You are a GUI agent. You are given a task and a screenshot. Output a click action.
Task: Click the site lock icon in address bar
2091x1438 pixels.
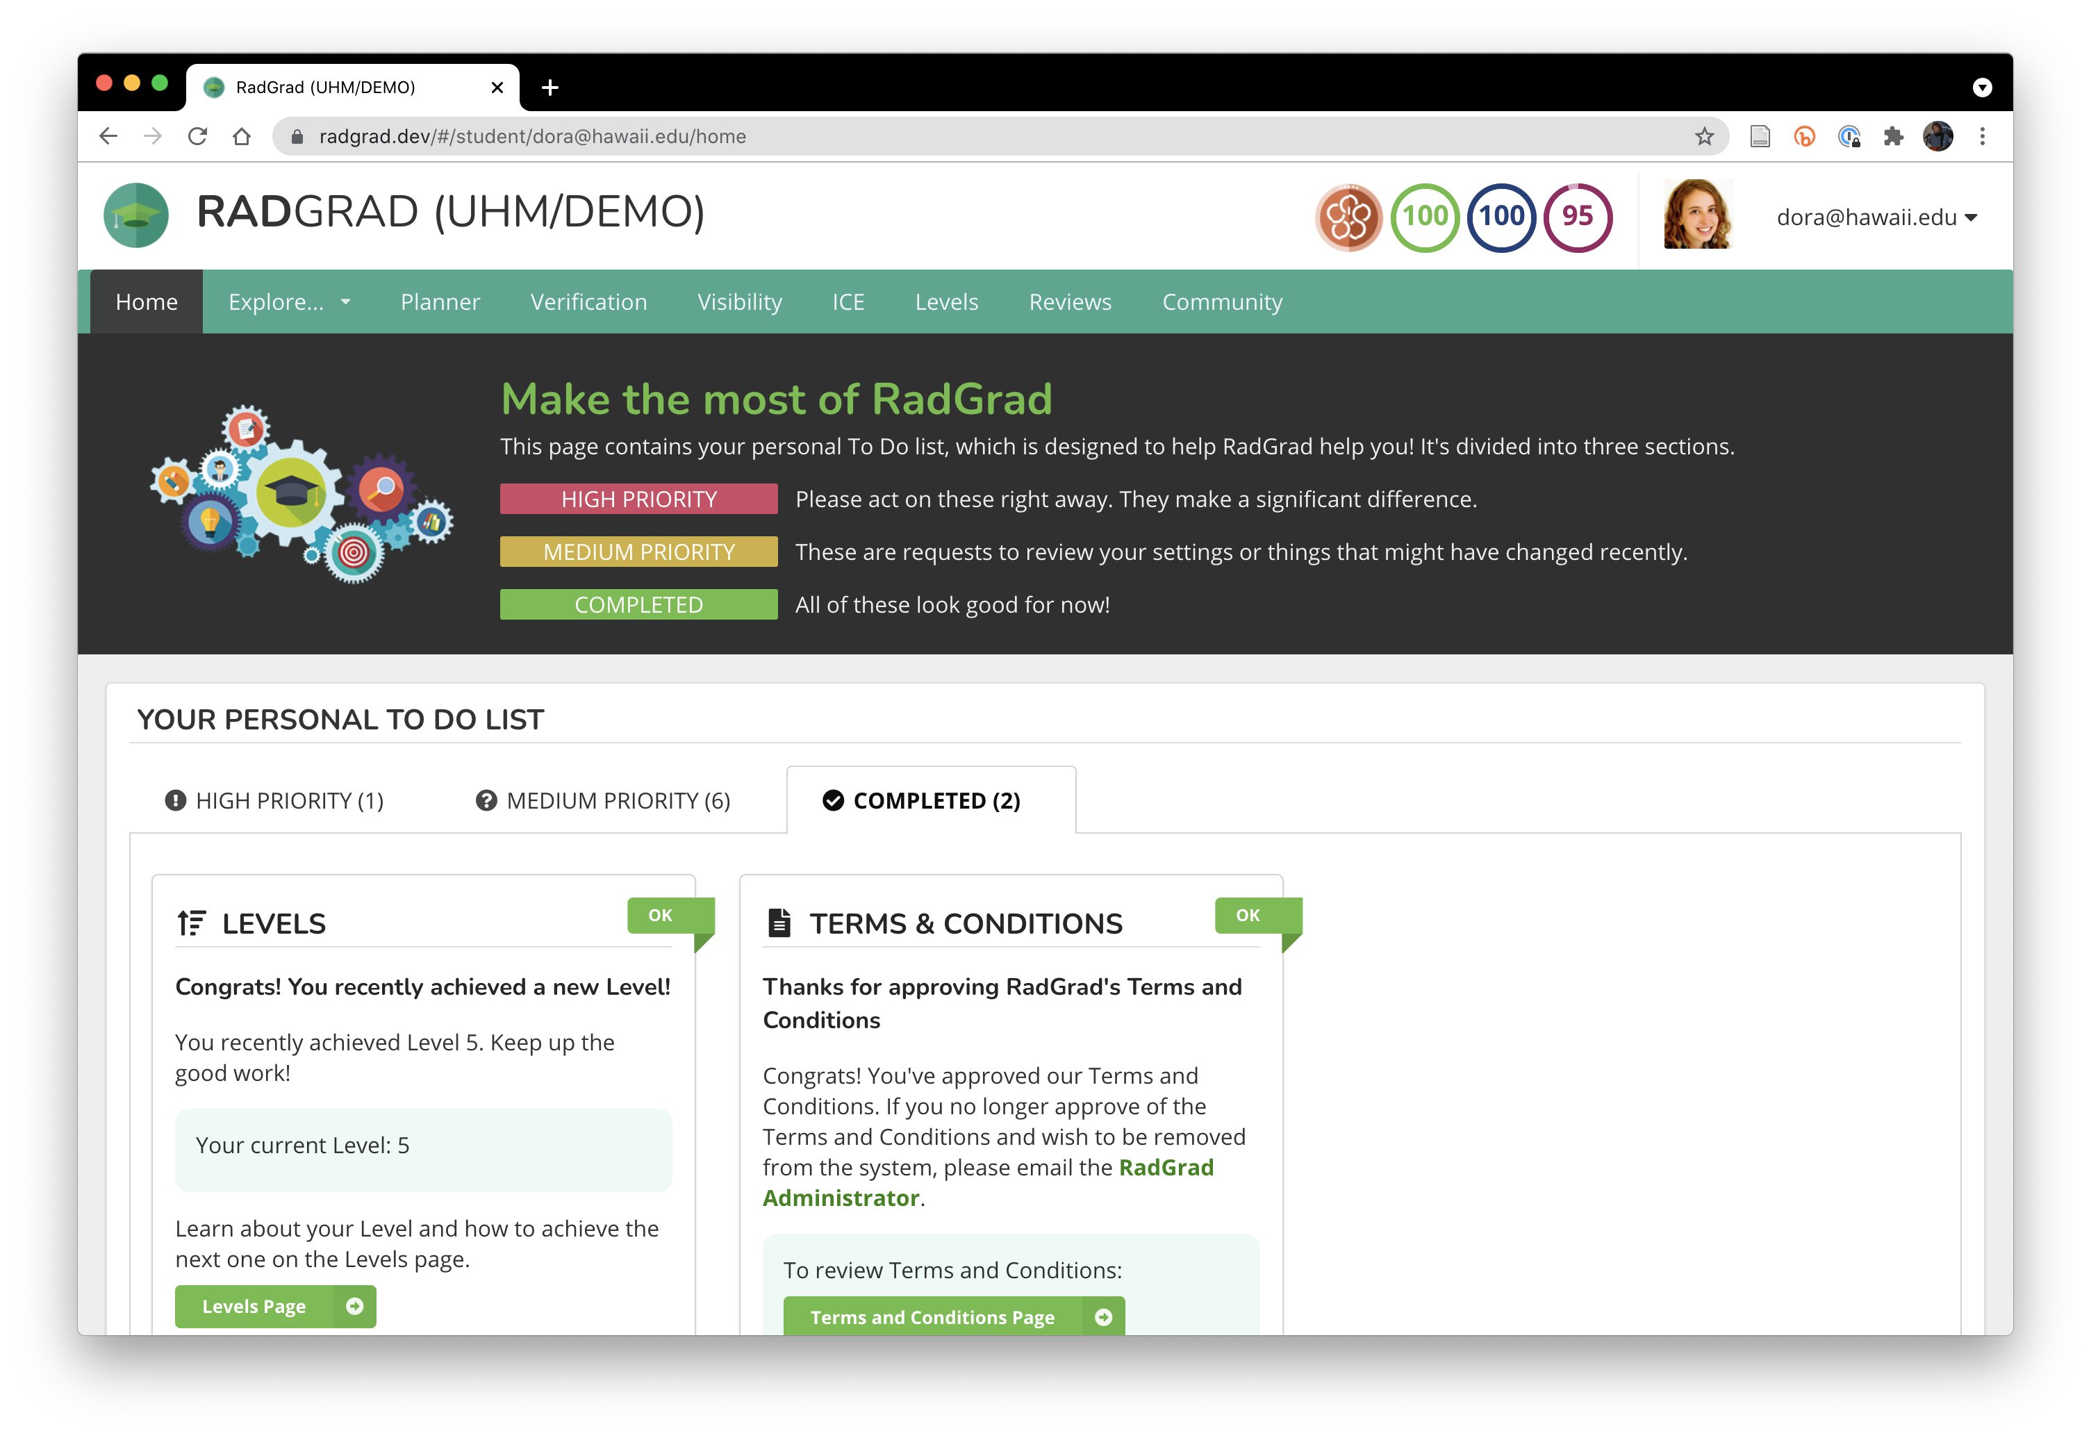pyautogui.click(x=297, y=136)
